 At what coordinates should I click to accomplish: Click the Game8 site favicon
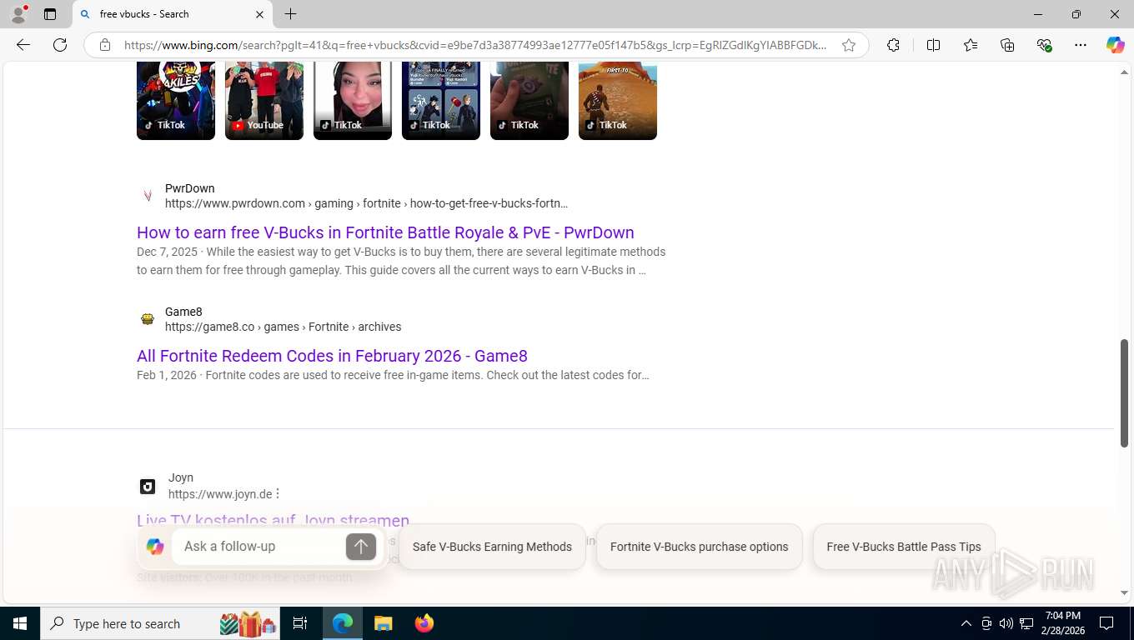[x=148, y=319]
